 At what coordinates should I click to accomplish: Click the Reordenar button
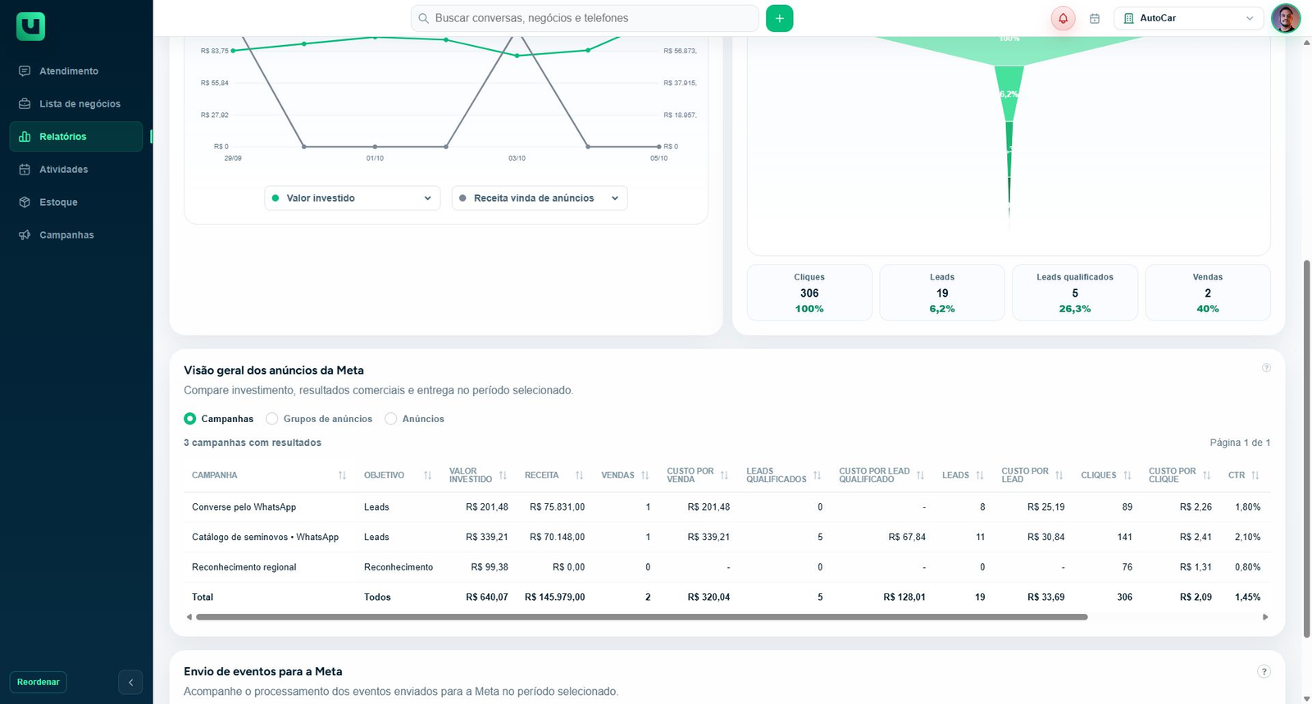click(x=39, y=682)
